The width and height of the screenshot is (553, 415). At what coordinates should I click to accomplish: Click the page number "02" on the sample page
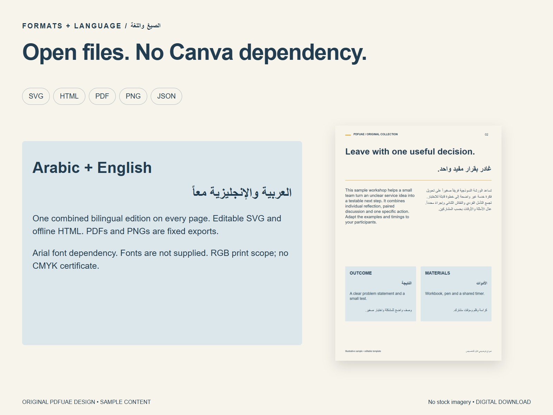pos(486,135)
